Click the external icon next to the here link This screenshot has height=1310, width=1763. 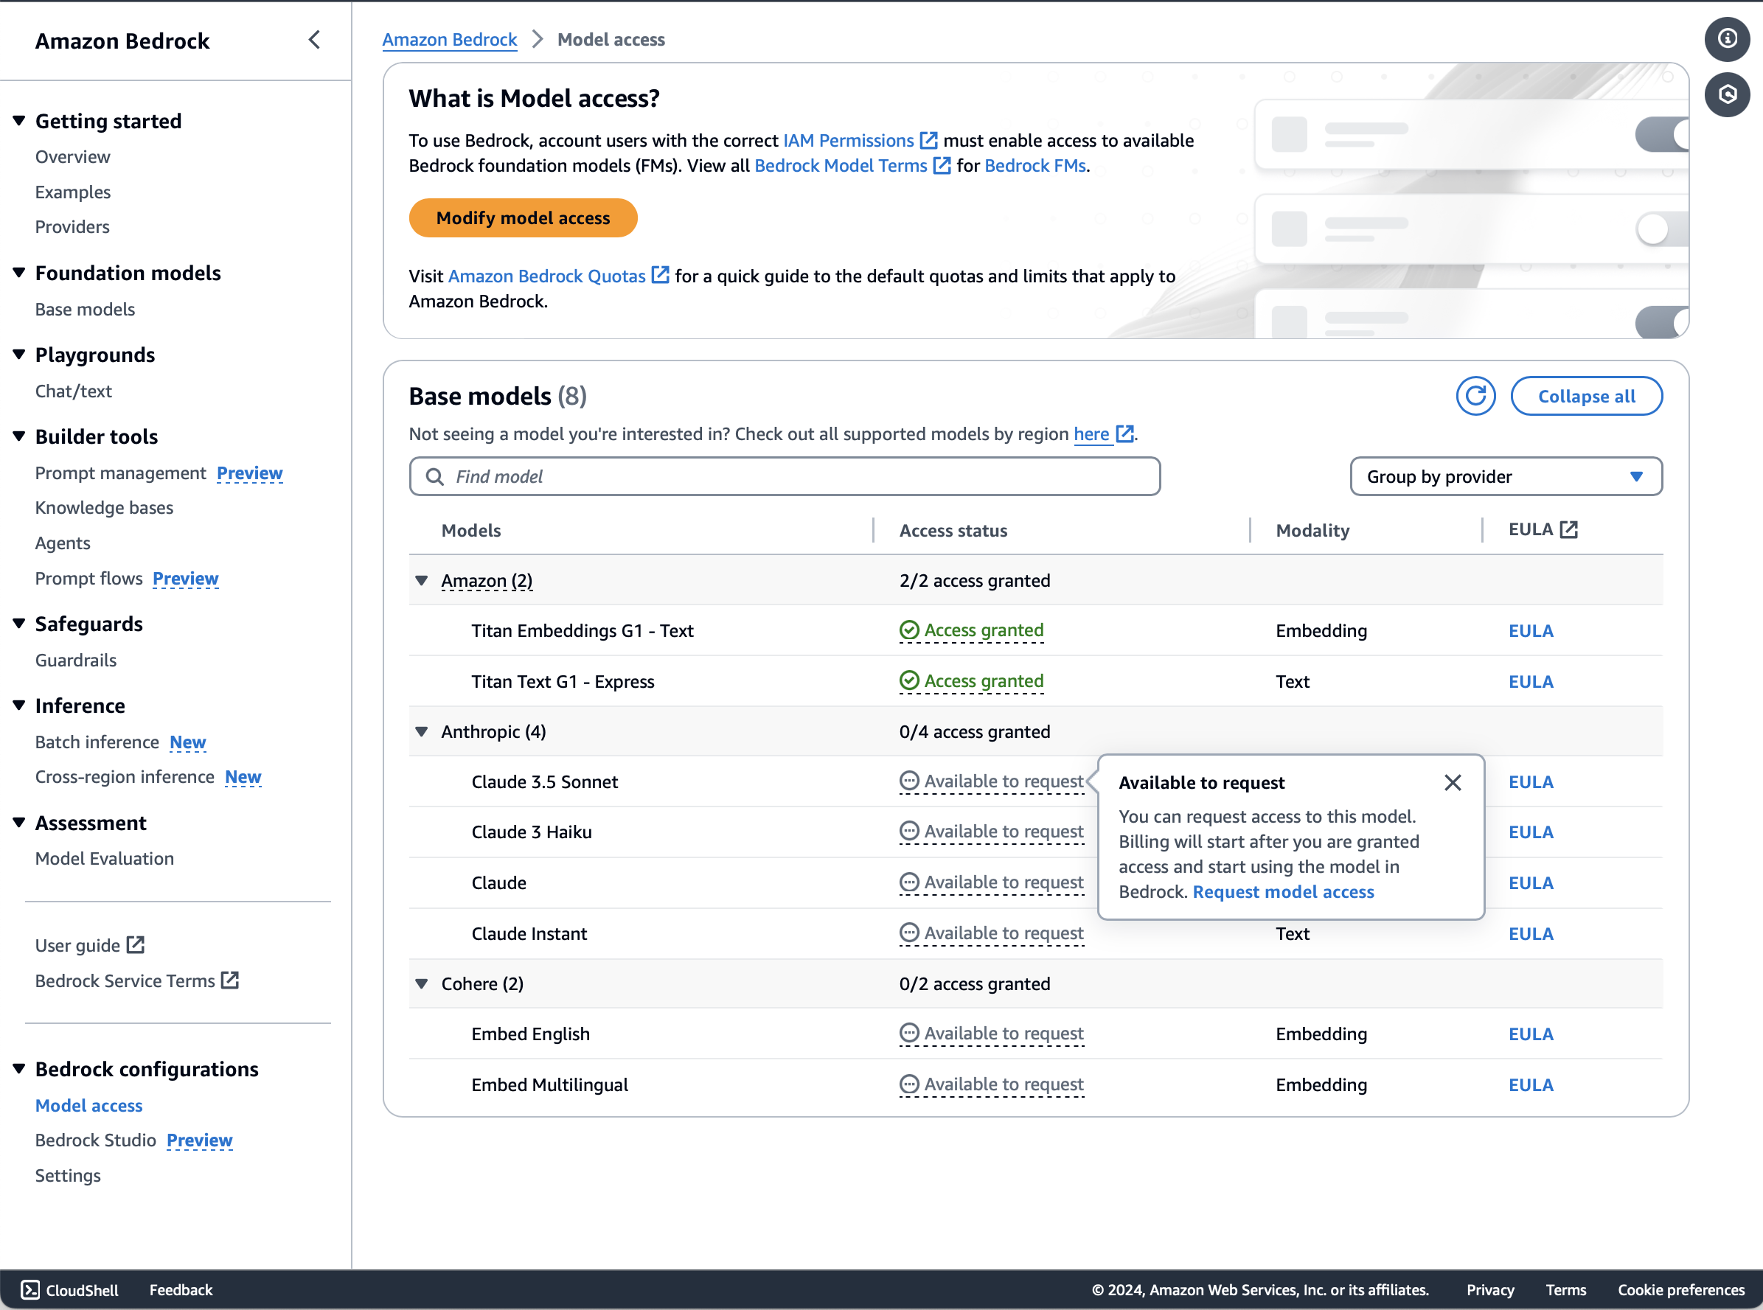tap(1124, 433)
